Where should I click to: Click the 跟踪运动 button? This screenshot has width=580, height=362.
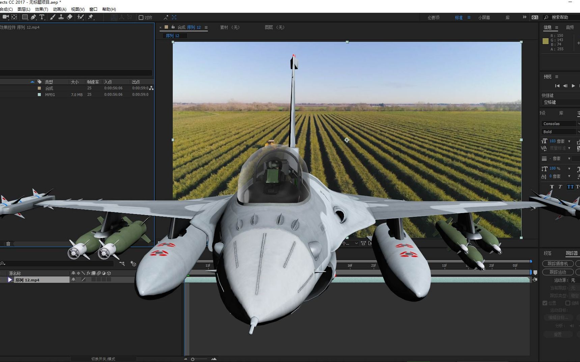pos(558,272)
